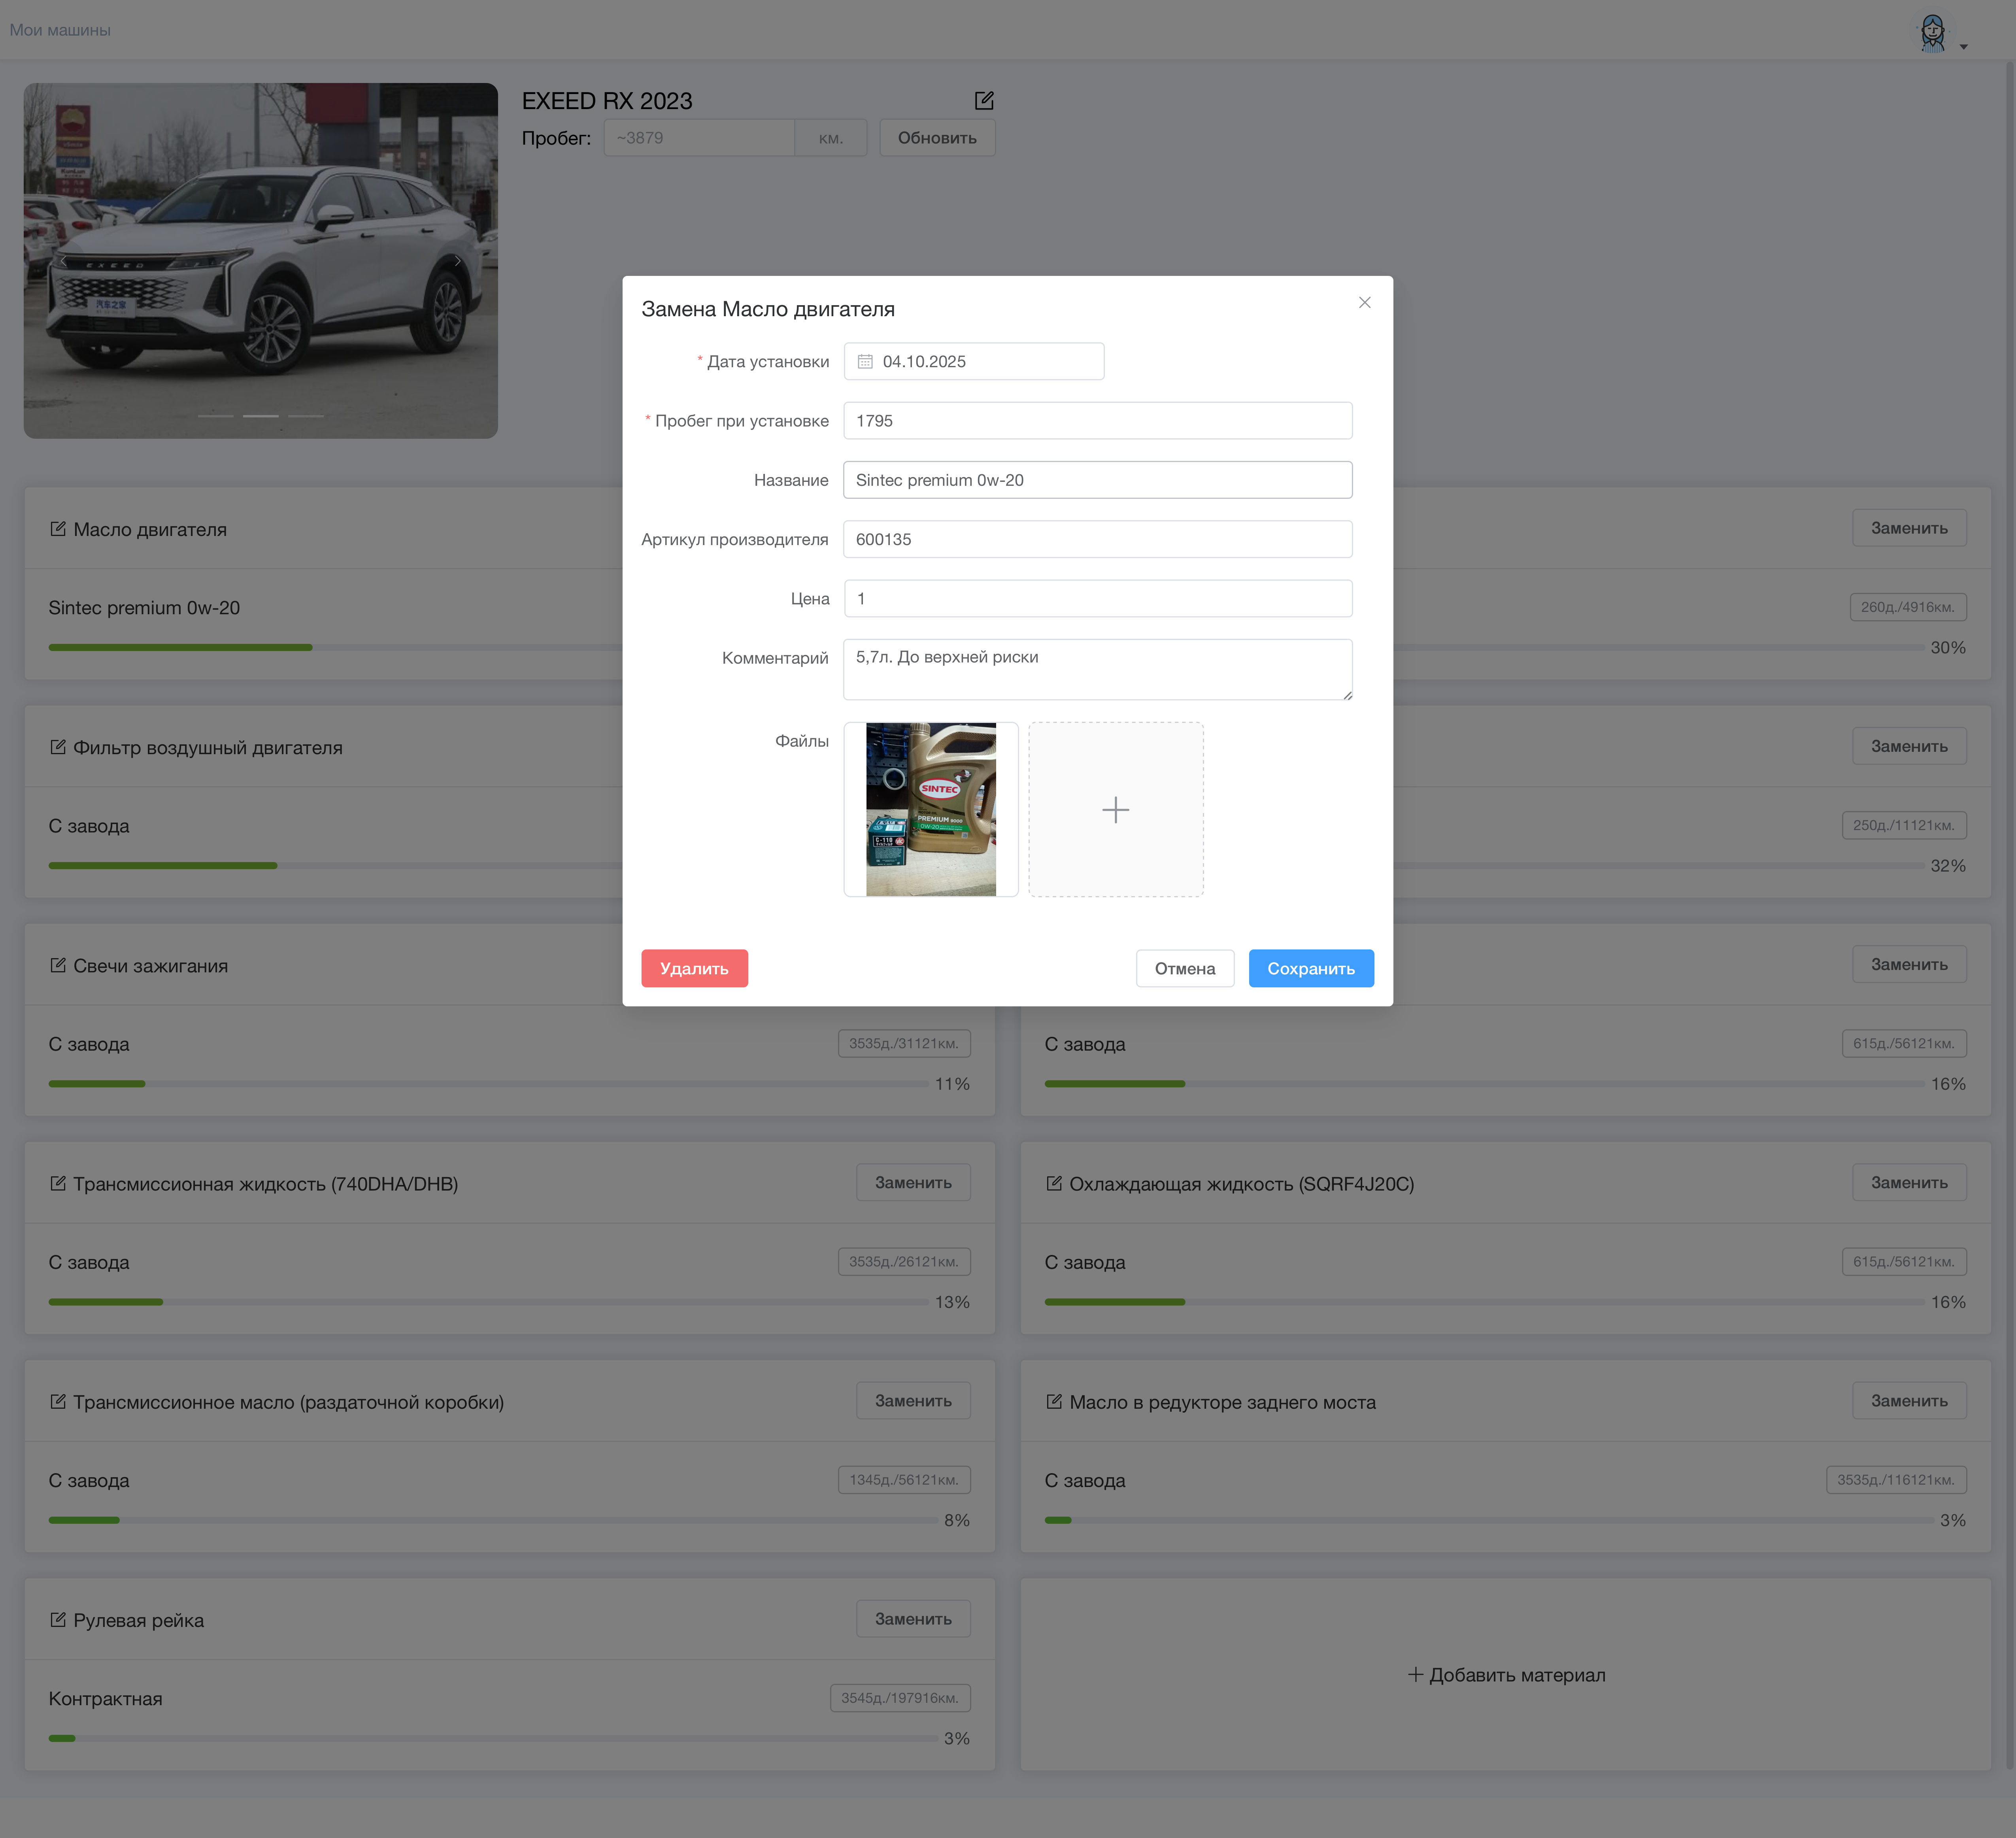Click the edit icon next to EXEED RX 2023
2016x1838 pixels.
[x=984, y=101]
